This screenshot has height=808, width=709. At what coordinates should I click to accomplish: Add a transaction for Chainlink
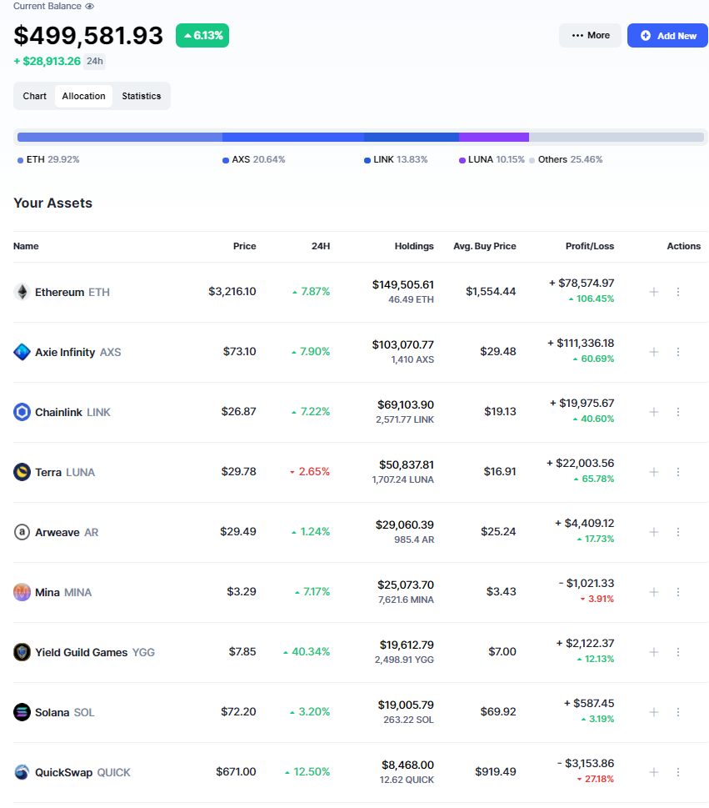[x=654, y=411]
